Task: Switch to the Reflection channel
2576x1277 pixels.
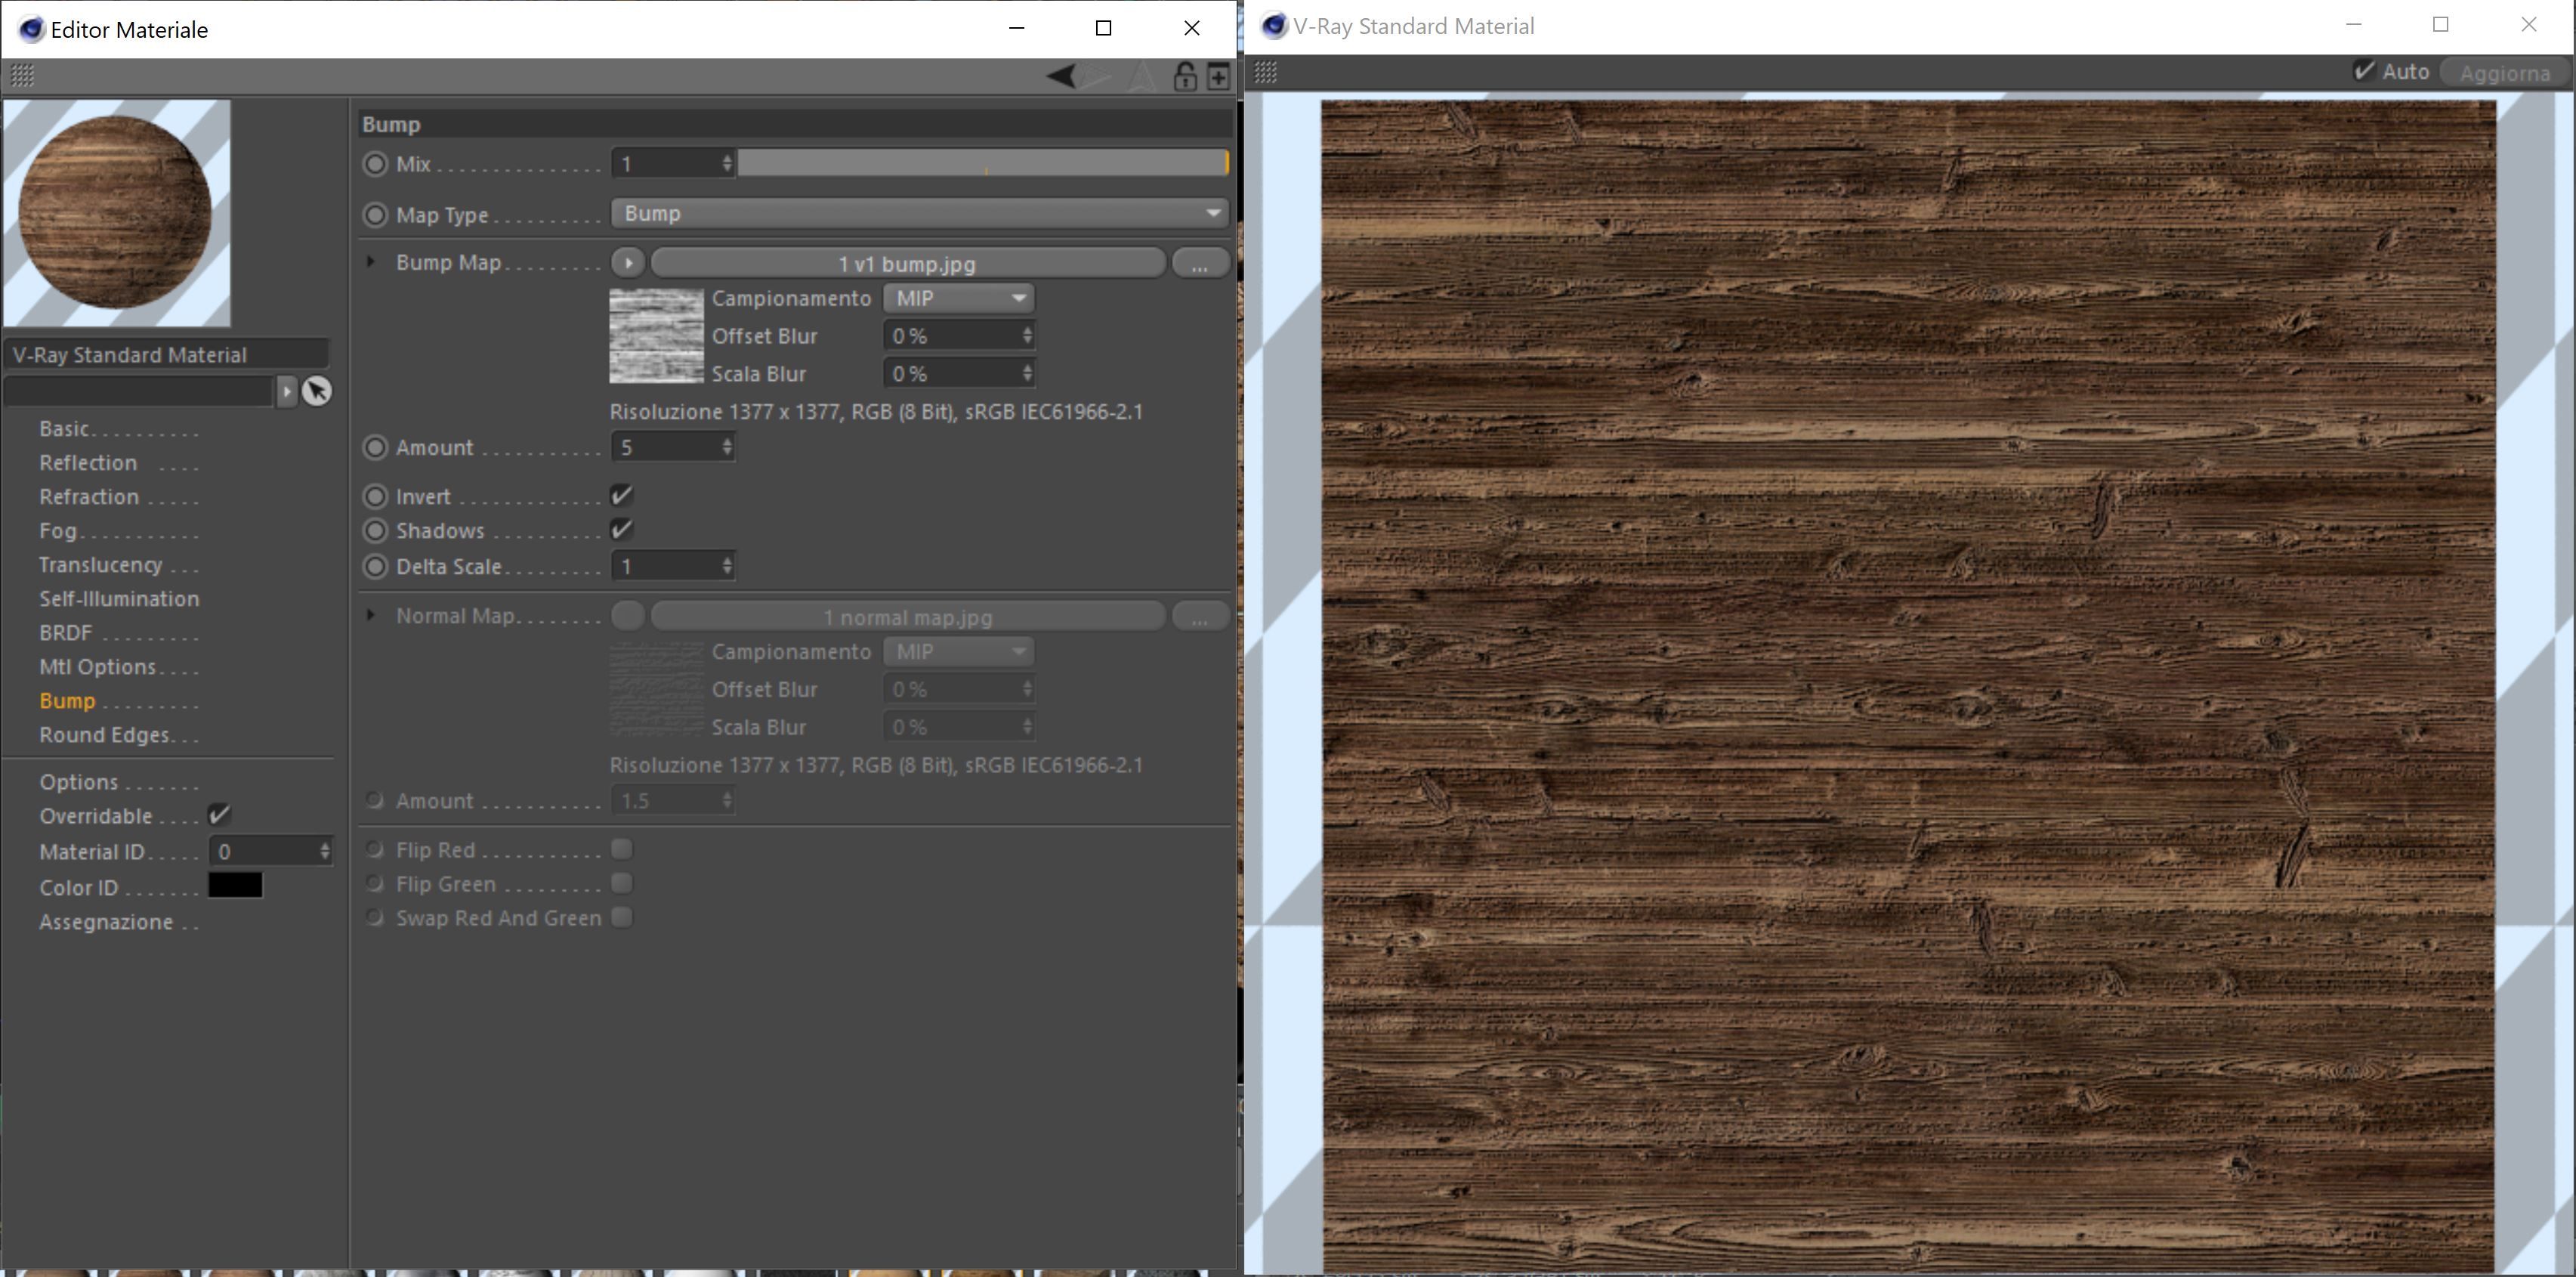Action: coord(88,463)
